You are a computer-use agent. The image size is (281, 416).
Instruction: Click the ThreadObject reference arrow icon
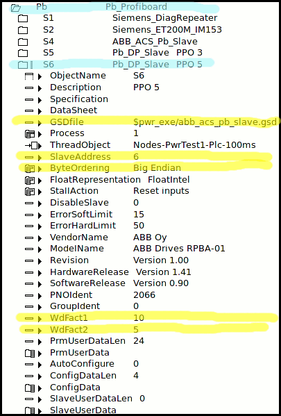(31, 146)
